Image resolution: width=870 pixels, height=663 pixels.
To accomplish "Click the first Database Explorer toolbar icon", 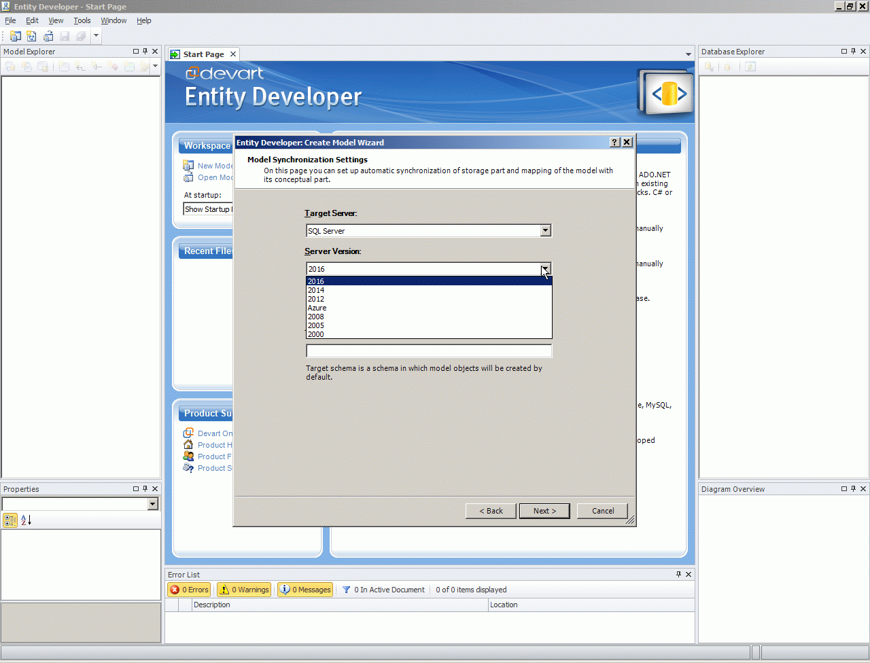I will pos(709,67).
